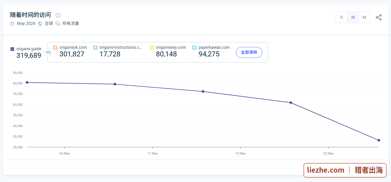Screen dimensions: 391x182
Task: Enable the origamiok.com checkbox
Action: click(55, 48)
